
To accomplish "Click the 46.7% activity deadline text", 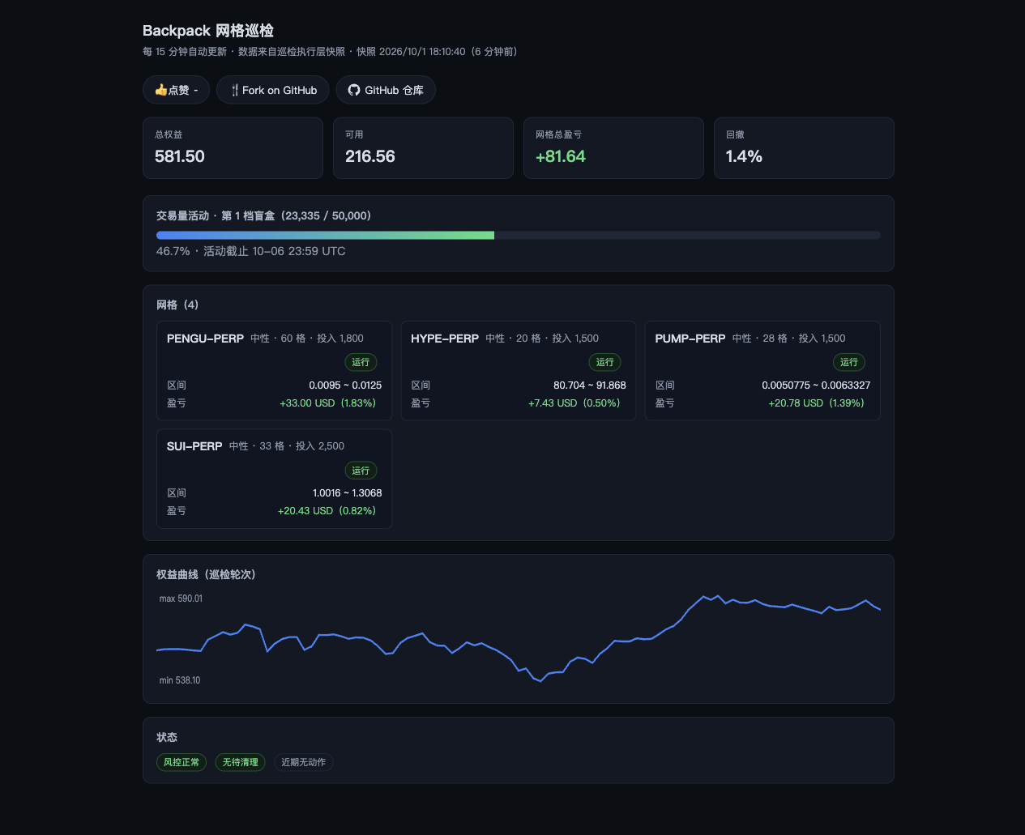I will coord(251,251).
